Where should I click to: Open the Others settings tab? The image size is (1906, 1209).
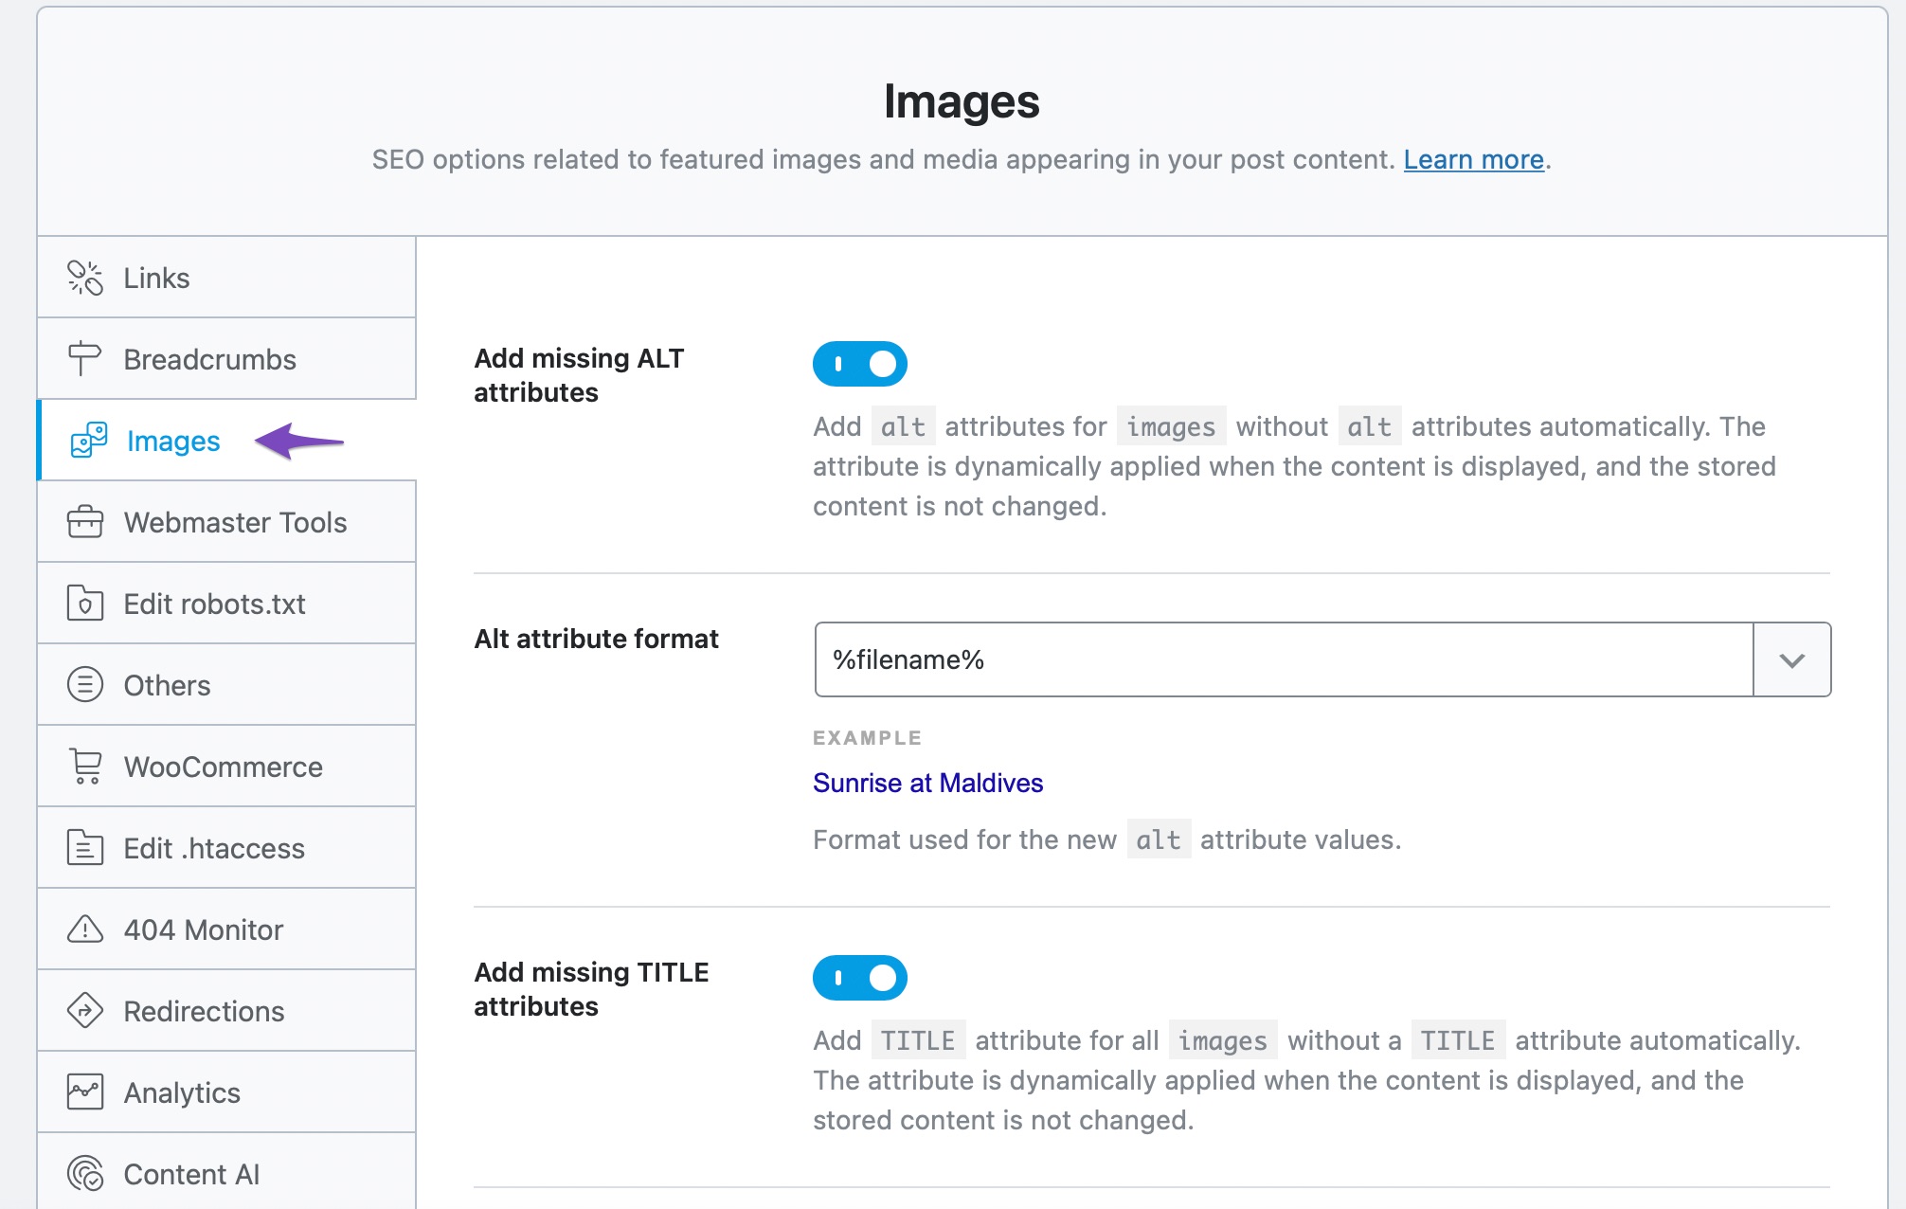click(x=226, y=685)
